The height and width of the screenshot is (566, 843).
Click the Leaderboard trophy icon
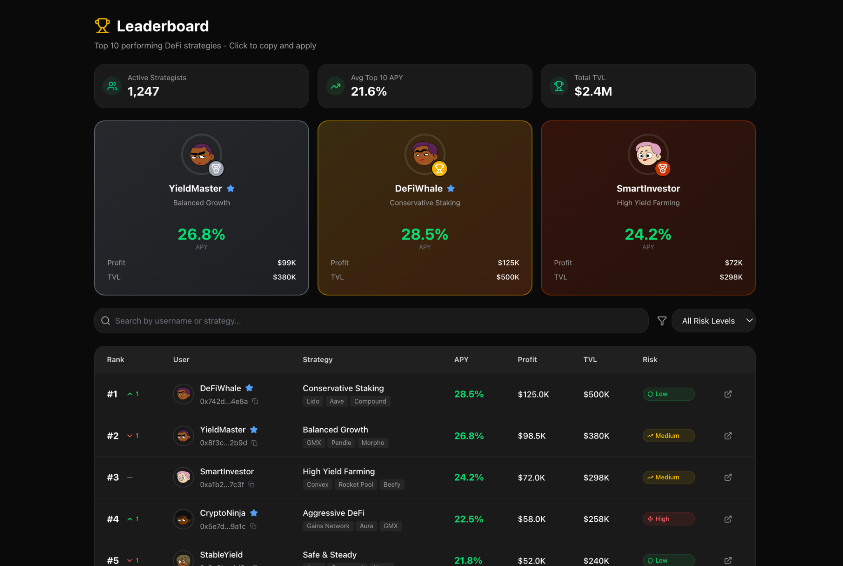click(102, 26)
